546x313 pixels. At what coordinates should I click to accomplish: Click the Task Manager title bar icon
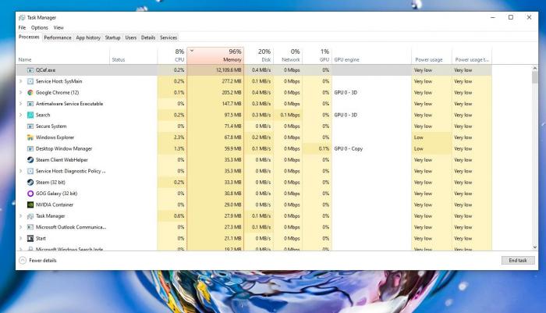[x=22, y=17]
